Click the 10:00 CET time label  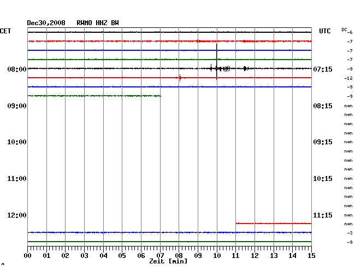click(x=17, y=142)
